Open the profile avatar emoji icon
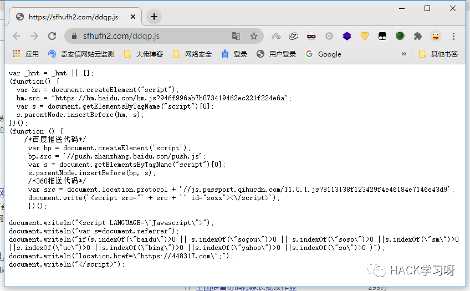 pyautogui.click(x=436, y=36)
